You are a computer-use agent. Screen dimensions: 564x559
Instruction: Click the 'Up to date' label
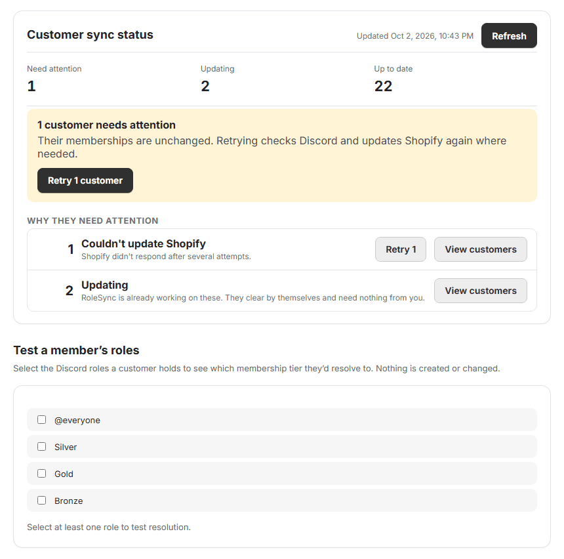coord(393,69)
